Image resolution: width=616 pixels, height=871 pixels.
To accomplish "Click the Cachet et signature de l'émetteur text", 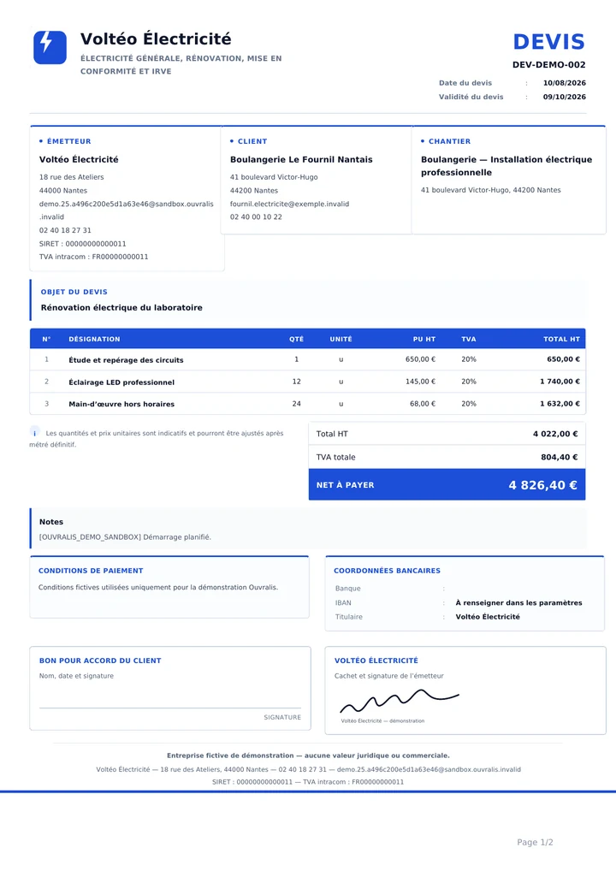I will [388, 676].
